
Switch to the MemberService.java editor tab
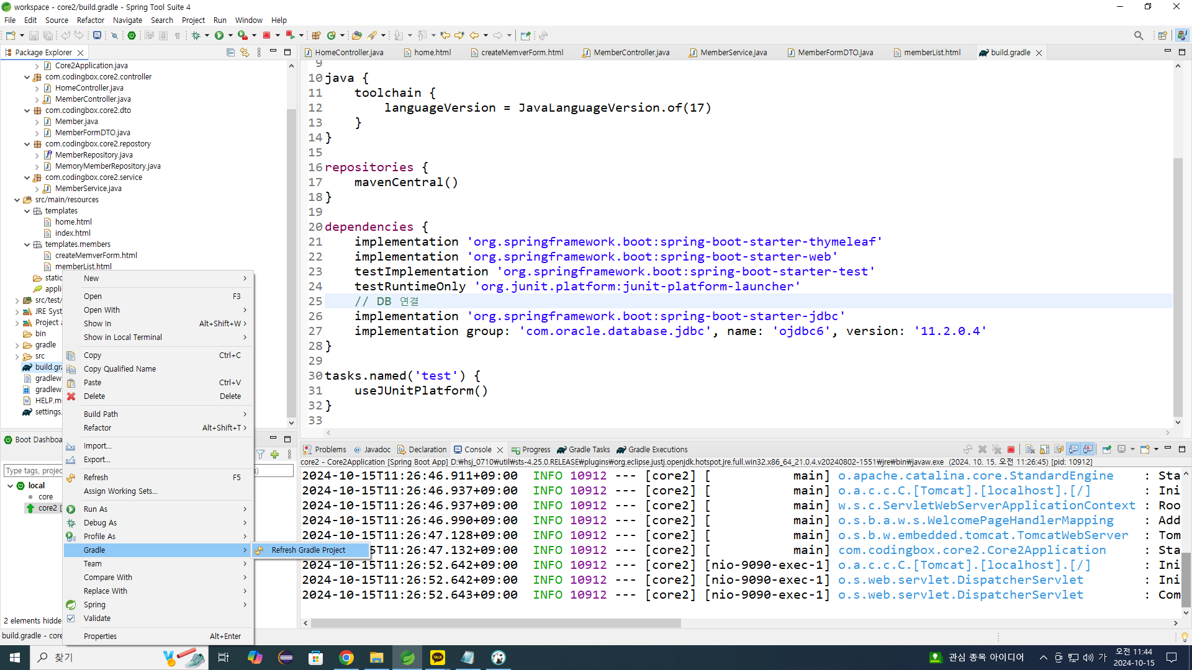point(733,53)
